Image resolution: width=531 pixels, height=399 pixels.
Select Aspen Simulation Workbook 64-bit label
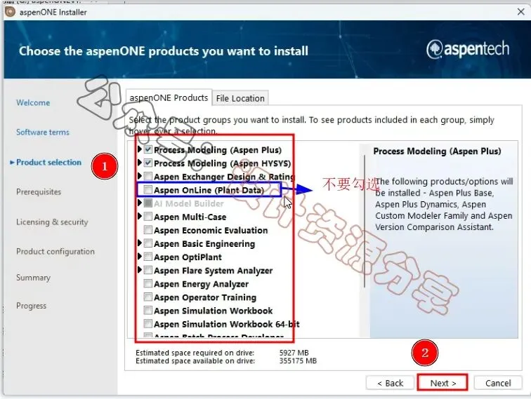pyautogui.click(x=227, y=324)
